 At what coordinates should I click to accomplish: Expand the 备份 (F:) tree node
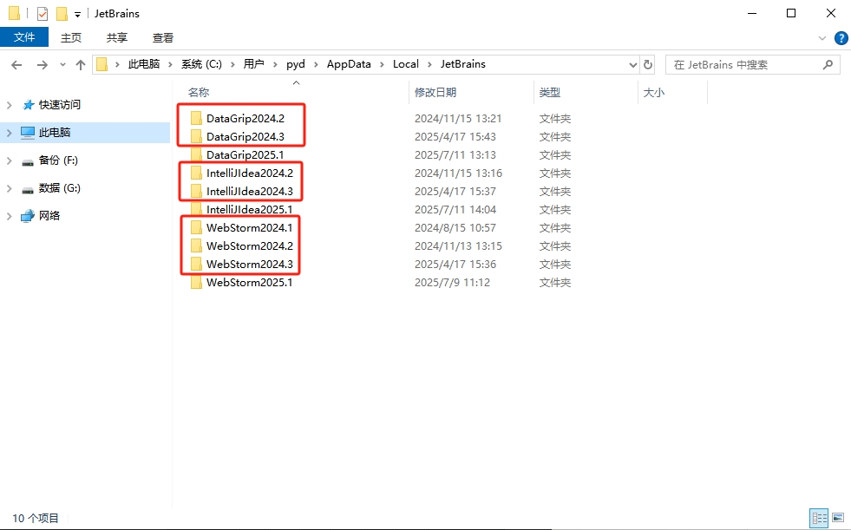pyautogui.click(x=10, y=160)
